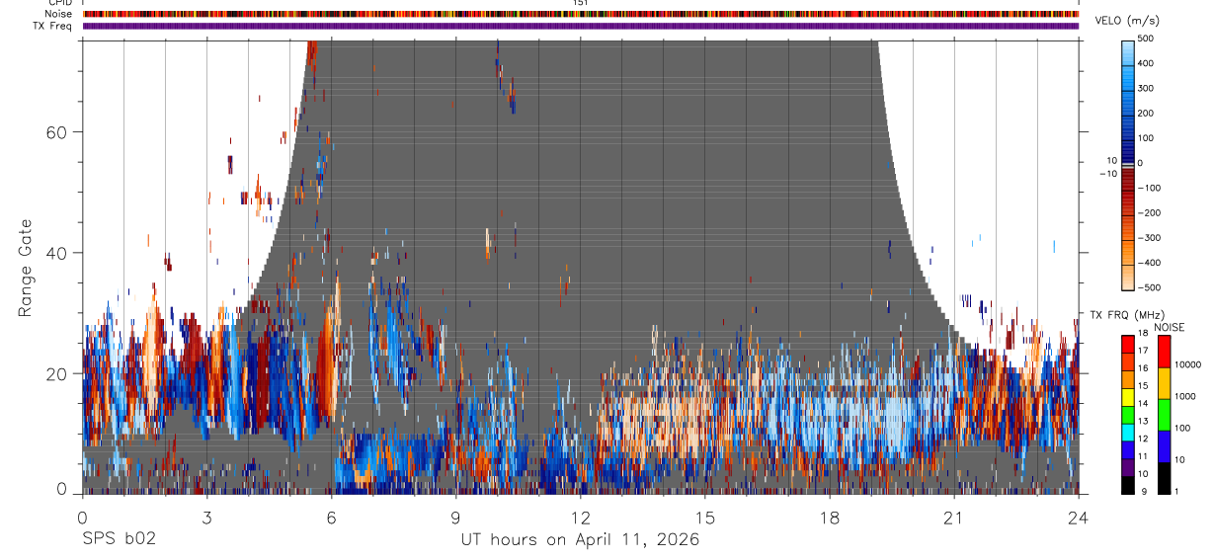The image size is (1213, 560).
Task: Click the 20 tick on Range Gate axis
Action: (x=55, y=374)
